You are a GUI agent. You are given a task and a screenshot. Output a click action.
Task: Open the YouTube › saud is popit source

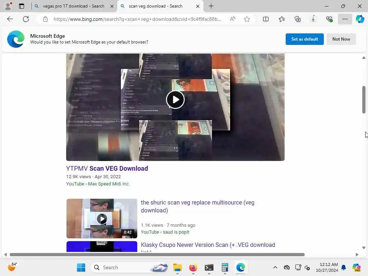[x=165, y=232]
